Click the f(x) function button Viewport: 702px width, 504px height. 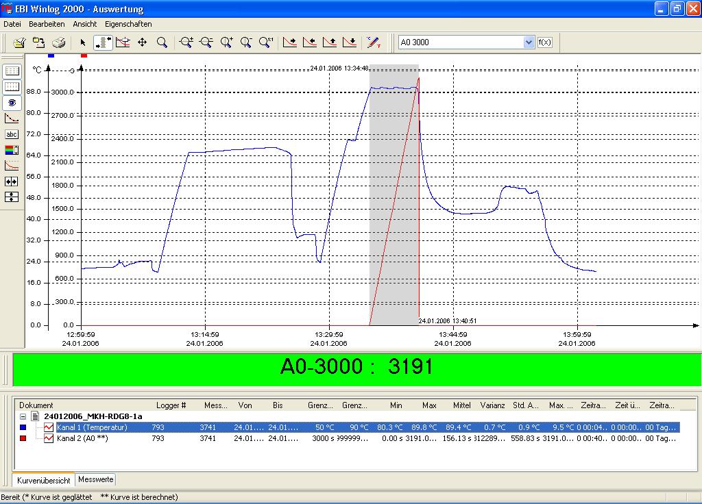[544, 42]
